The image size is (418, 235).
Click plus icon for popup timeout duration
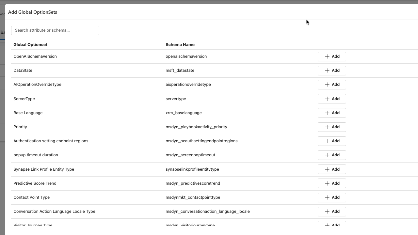click(x=327, y=155)
